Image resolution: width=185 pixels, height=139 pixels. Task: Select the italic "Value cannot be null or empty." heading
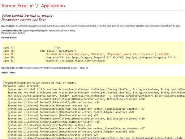click(x=27, y=16)
